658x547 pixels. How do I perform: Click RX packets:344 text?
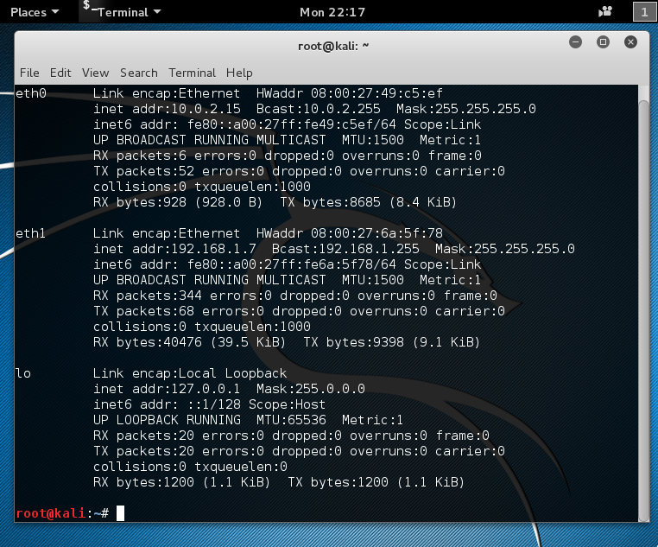click(148, 296)
